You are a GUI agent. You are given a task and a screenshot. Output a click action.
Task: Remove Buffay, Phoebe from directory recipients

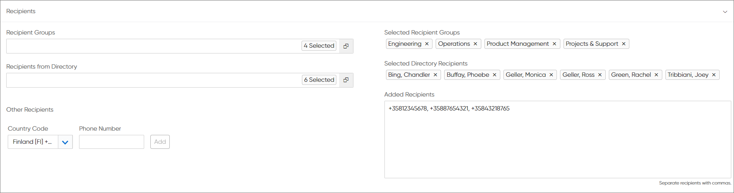[x=495, y=75]
